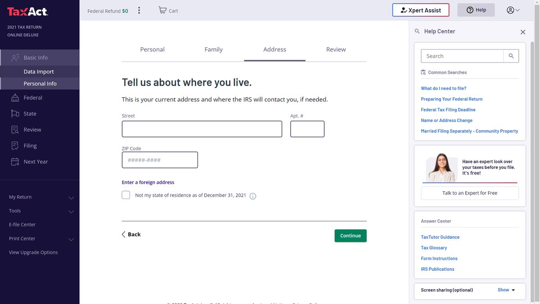This screenshot has height=304, width=540.
Task: Close the Help Center panel
Action: point(523,32)
